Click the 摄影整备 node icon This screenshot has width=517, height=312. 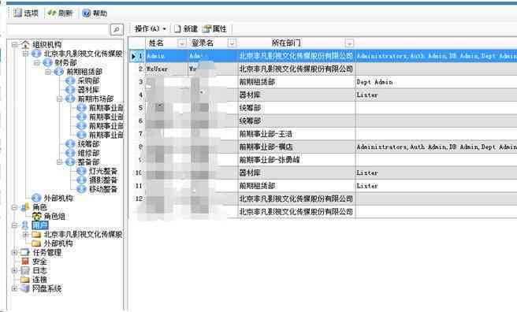tap(81, 180)
